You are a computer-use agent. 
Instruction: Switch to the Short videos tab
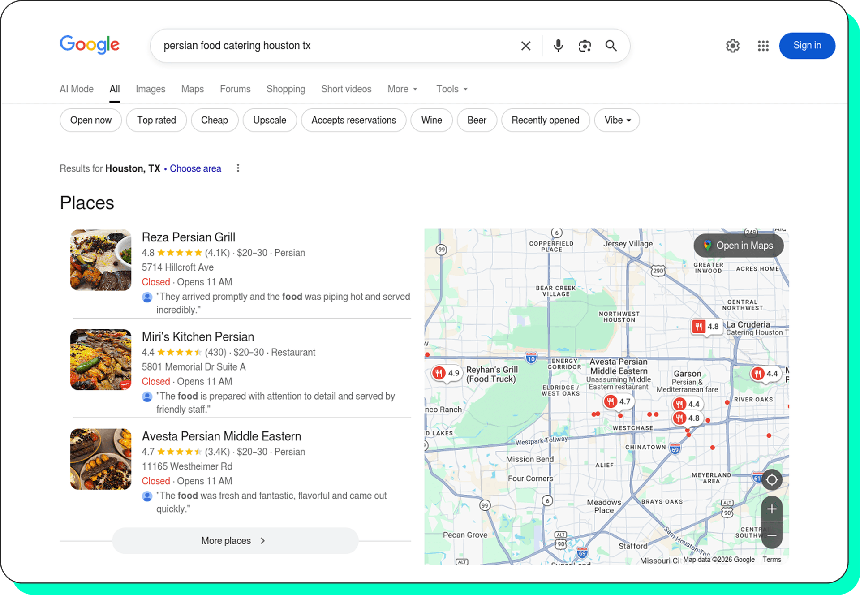pyautogui.click(x=346, y=89)
